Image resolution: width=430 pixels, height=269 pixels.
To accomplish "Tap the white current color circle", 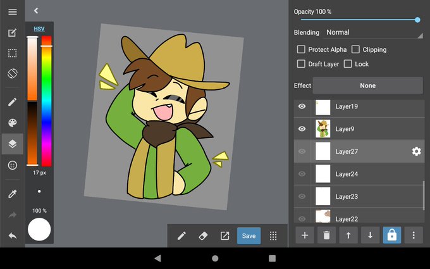I will point(39,229).
